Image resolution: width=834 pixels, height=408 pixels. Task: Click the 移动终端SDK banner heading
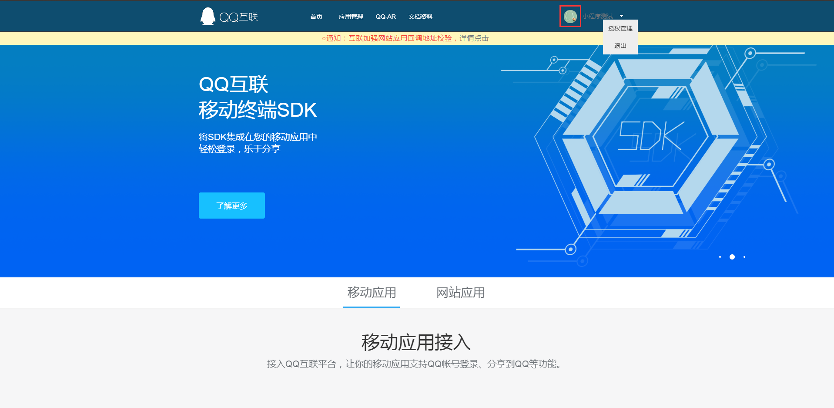coord(258,110)
